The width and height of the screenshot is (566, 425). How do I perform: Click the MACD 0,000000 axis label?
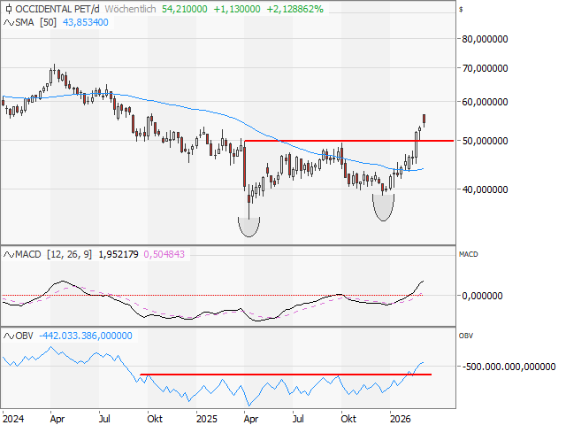(x=482, y=296)
